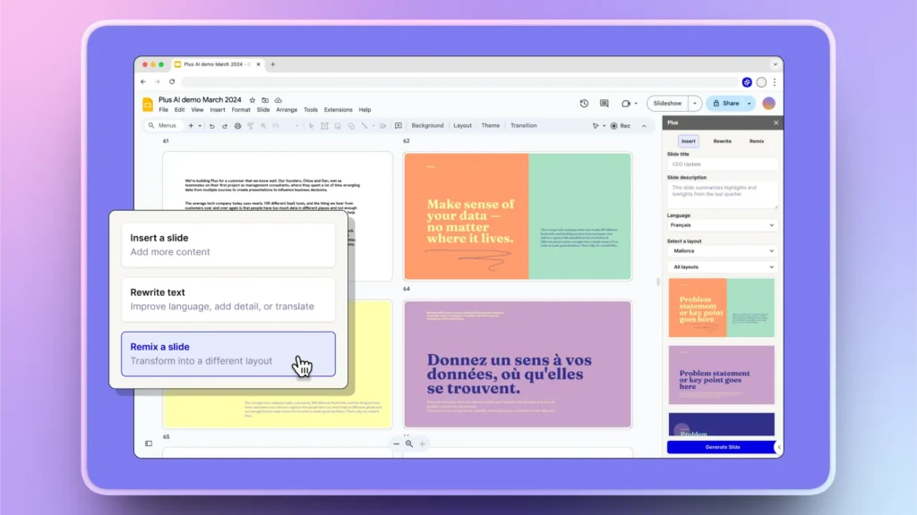Print the presentation with the printer icon
Screen dimensions: 917x515
coord(237,126)
